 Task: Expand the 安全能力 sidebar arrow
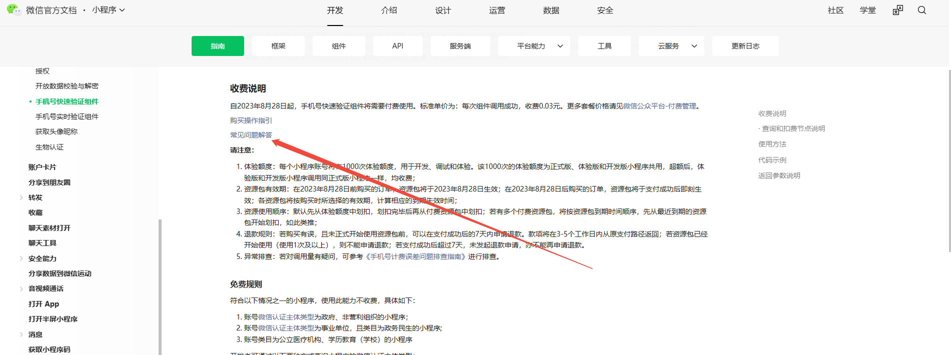tap(22, 258)
